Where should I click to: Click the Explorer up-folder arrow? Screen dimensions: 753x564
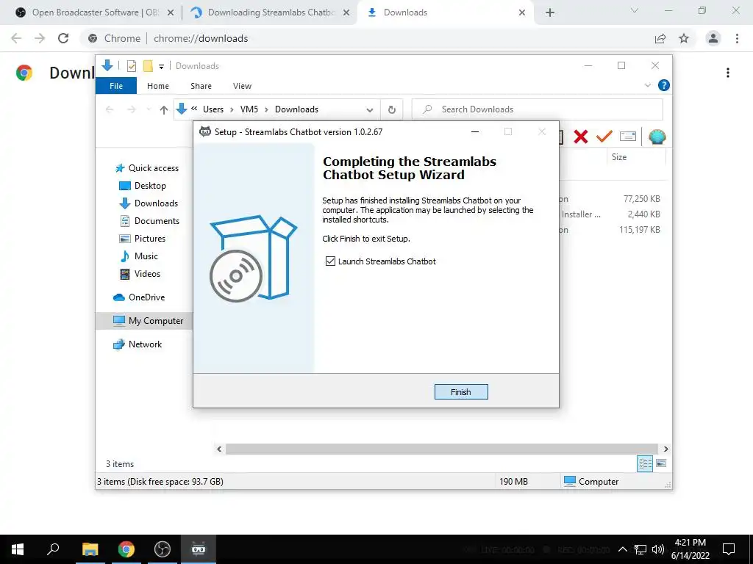click(164, 110)
